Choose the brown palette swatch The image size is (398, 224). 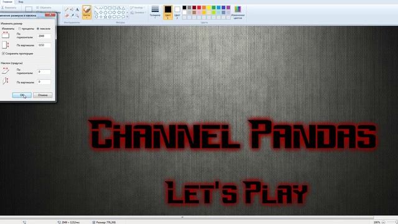(194, 12)
